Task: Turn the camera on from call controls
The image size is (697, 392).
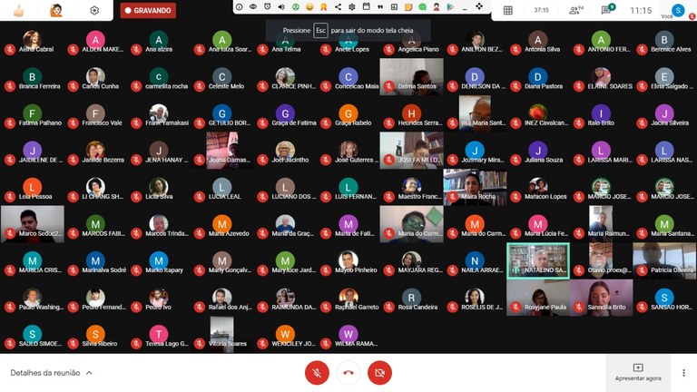Action: [x=379, y=372]
